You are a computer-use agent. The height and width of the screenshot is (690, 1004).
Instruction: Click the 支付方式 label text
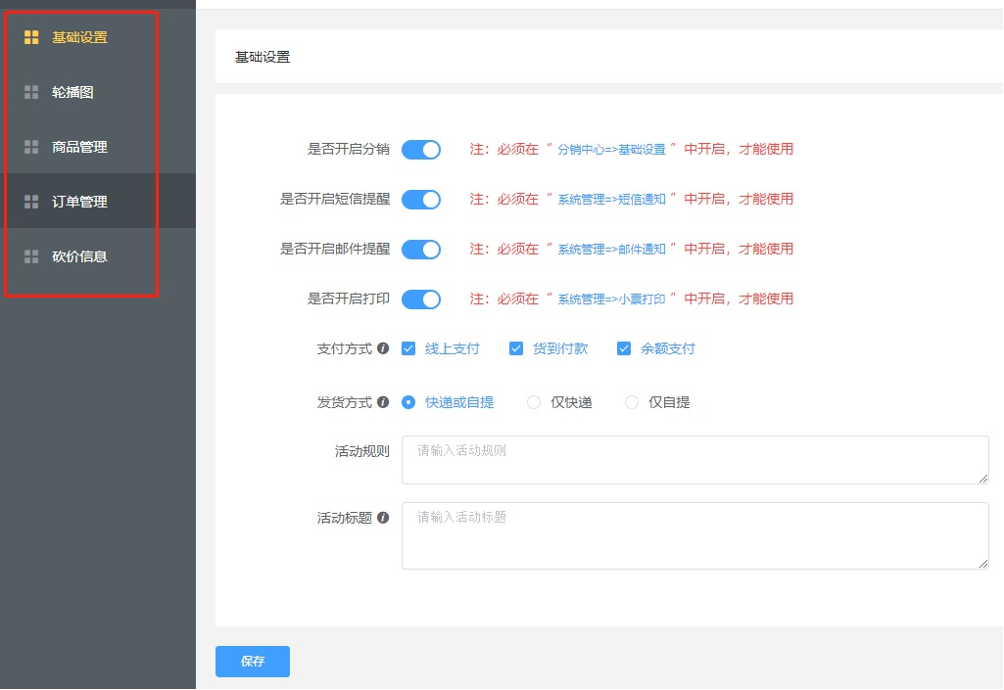click(345, 348)
